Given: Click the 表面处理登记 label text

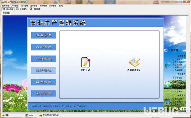Looking at the screenshot, I should click(x=134, y=70).
